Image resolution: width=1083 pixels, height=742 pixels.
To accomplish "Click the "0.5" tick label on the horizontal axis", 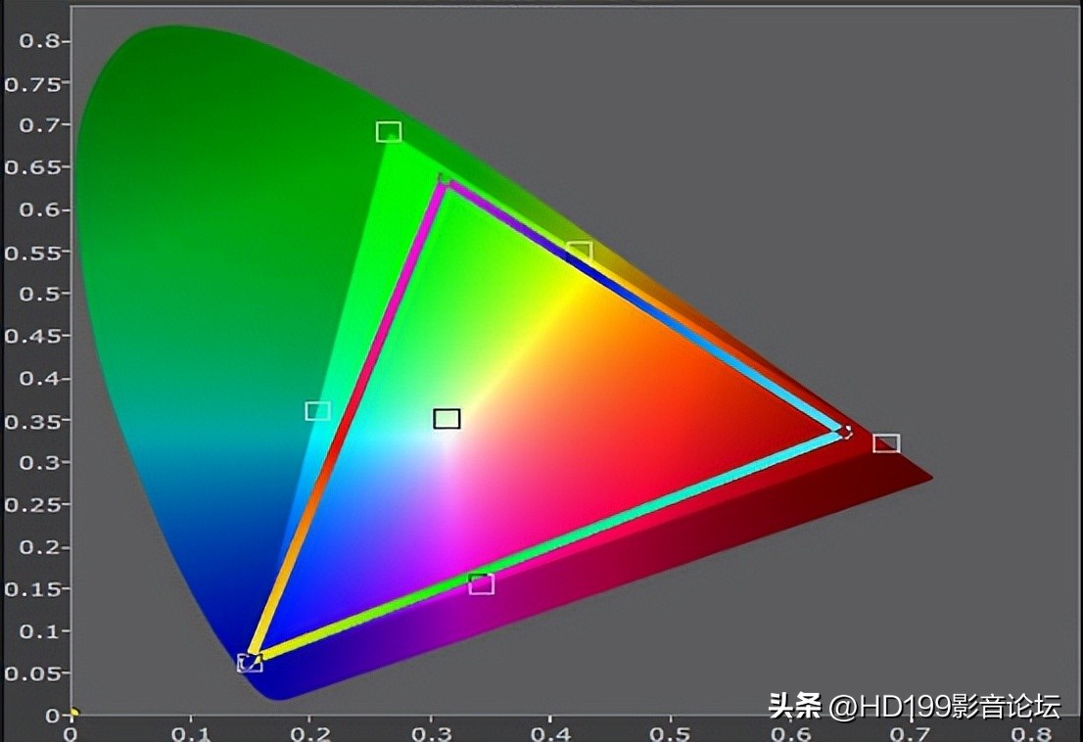I will pyautogui.click(x=672, y=734).
